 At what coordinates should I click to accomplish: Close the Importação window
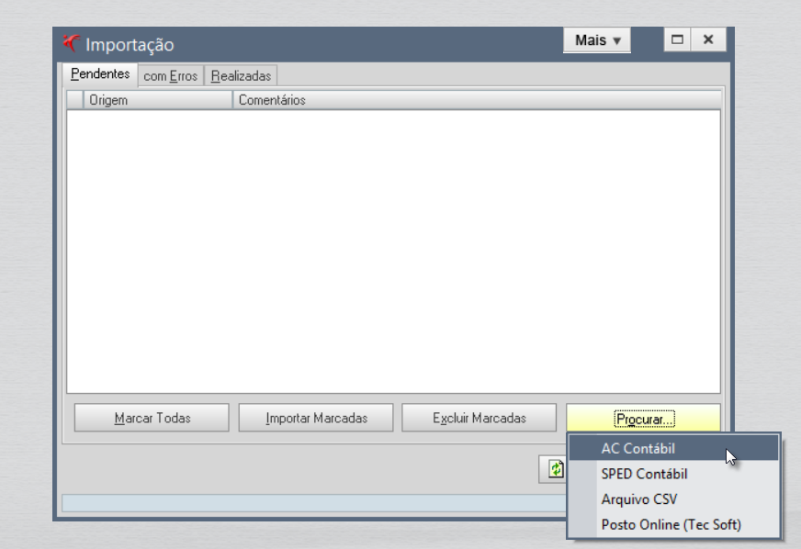tap(707, 40)
